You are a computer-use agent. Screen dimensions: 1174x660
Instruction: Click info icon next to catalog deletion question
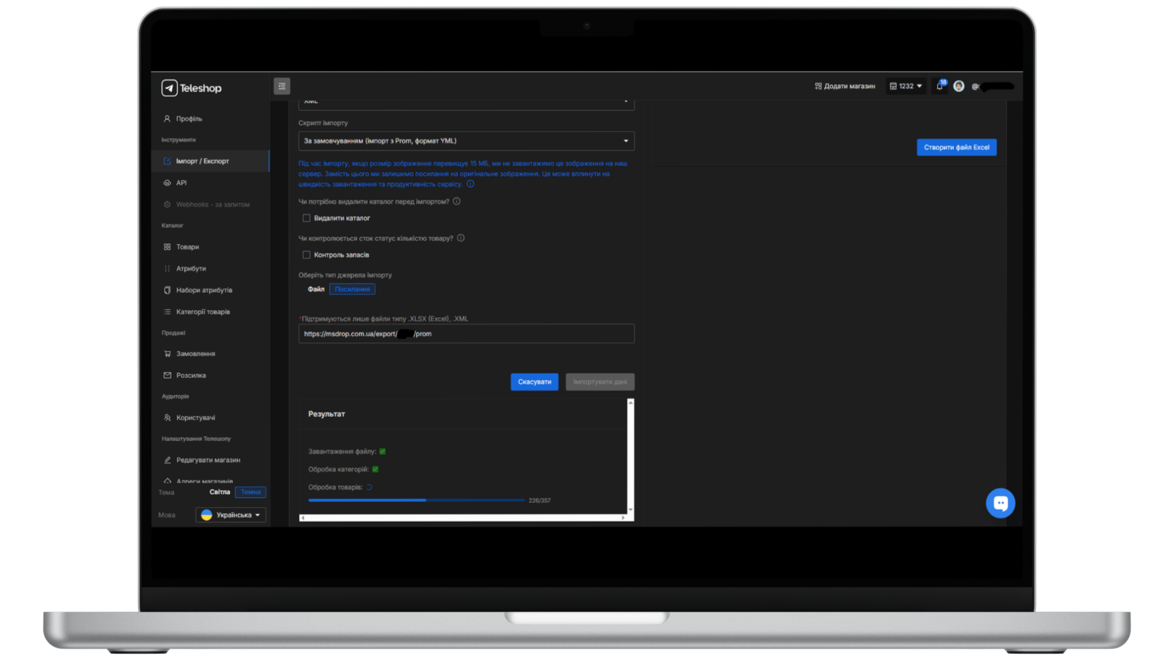point(457,201)
